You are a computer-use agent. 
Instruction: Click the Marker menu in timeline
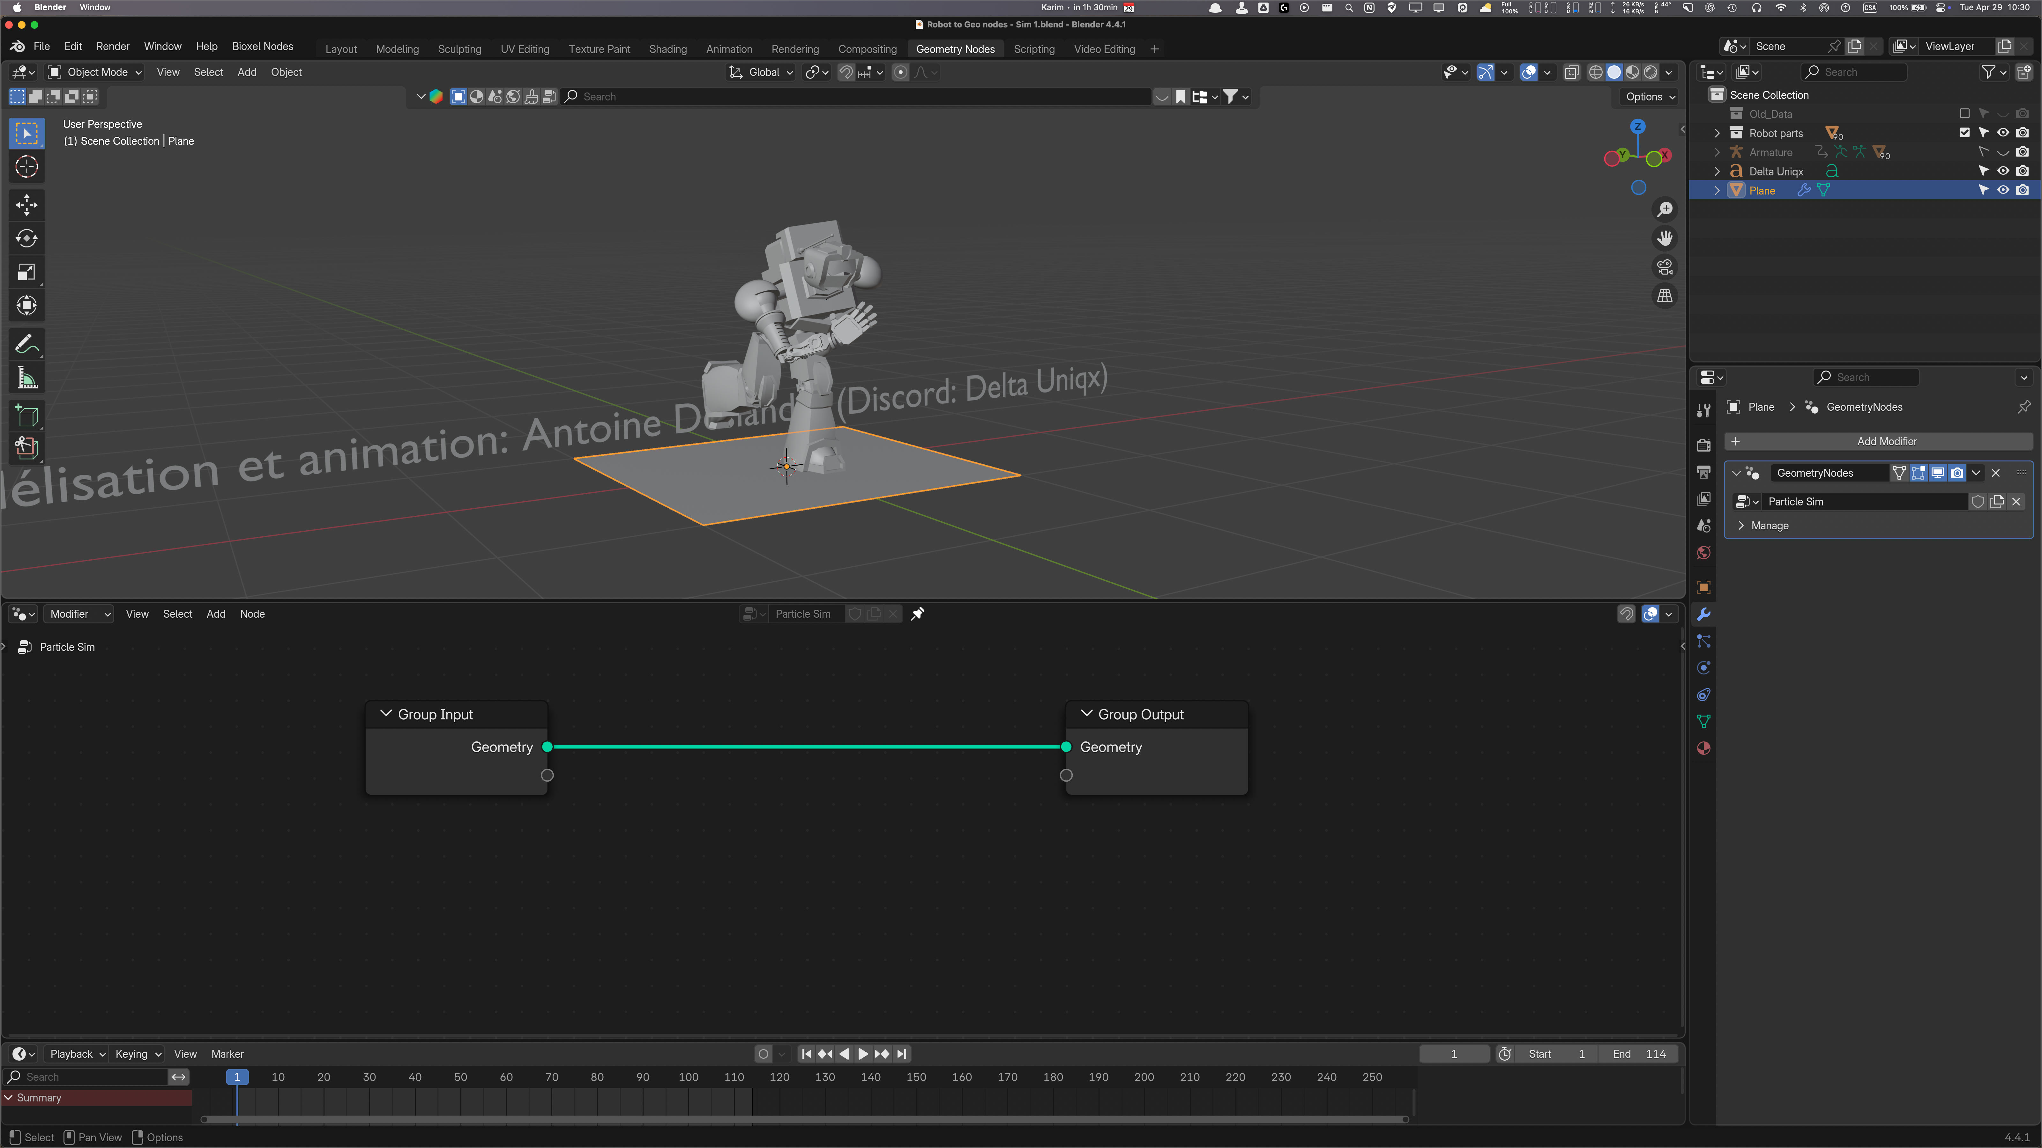pyautogui.click(x=227, y=1054)
